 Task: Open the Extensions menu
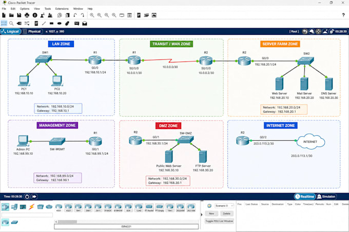click(x=62, y=9)
